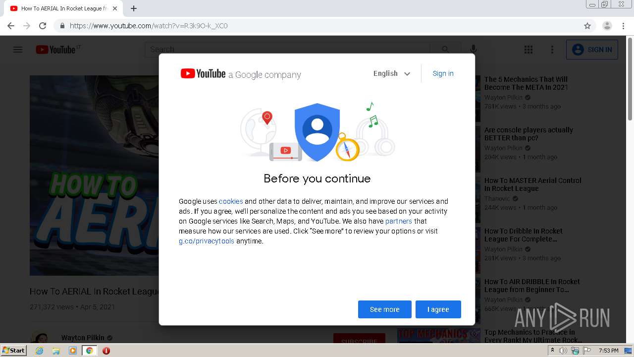
Task: Click the How To AERIAL video player
Action: pyautogui.click(x=94, y=176)
